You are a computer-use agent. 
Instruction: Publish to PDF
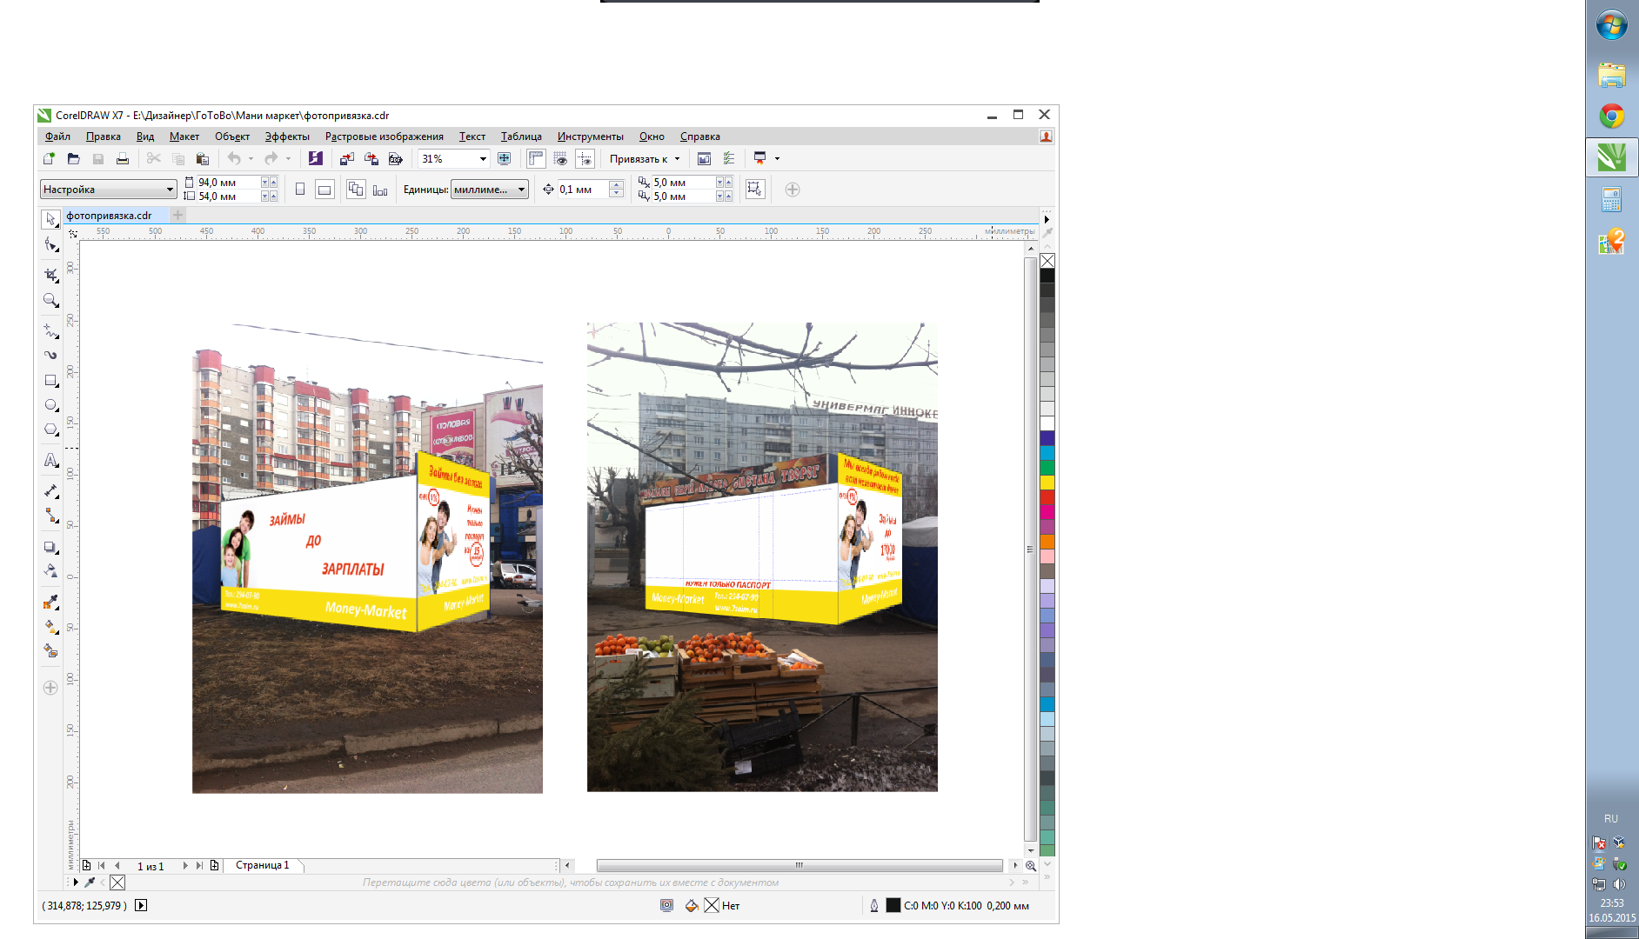tap(396, 158)
